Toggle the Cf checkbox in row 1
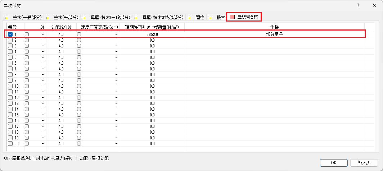383x171 pixels. (x=27, y=34)
